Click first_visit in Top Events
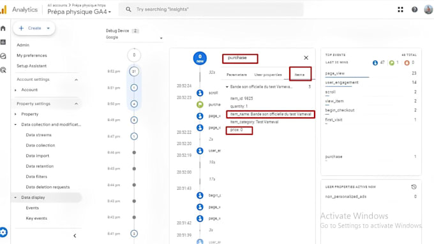The width and height of the screenshot is (434, 244). click(x=334, y=120)
